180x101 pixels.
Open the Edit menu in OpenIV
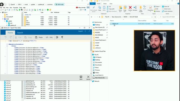(x=4, y=8)
